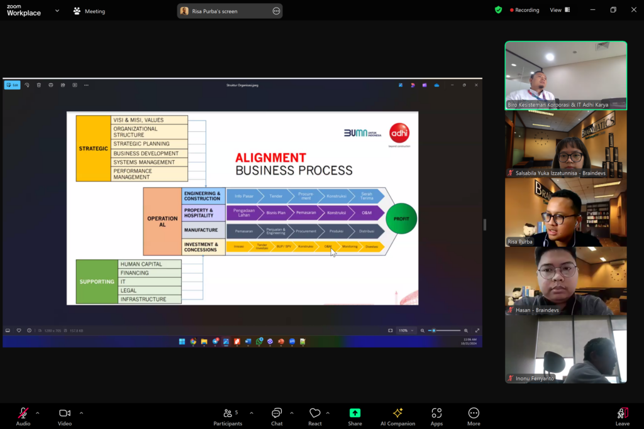Unmute microphone with the Audio button
The width and height of the screenshot is (644, 429).
click(23, 414)
